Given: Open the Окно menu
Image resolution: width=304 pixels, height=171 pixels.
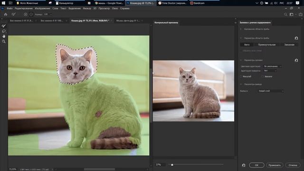Looking at the screenshot, I should click(115, 9).
